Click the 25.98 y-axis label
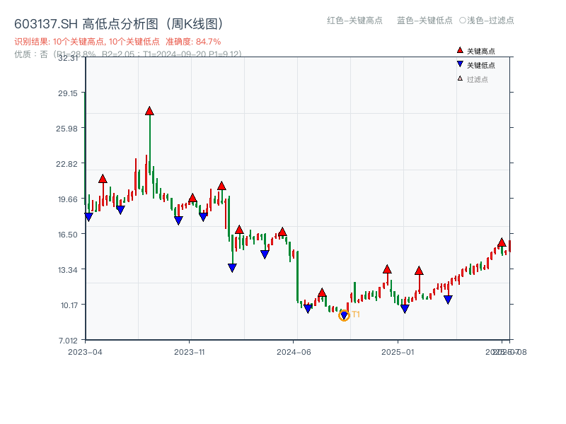Viewport: 566px width, 424px height. pos(67,129)
